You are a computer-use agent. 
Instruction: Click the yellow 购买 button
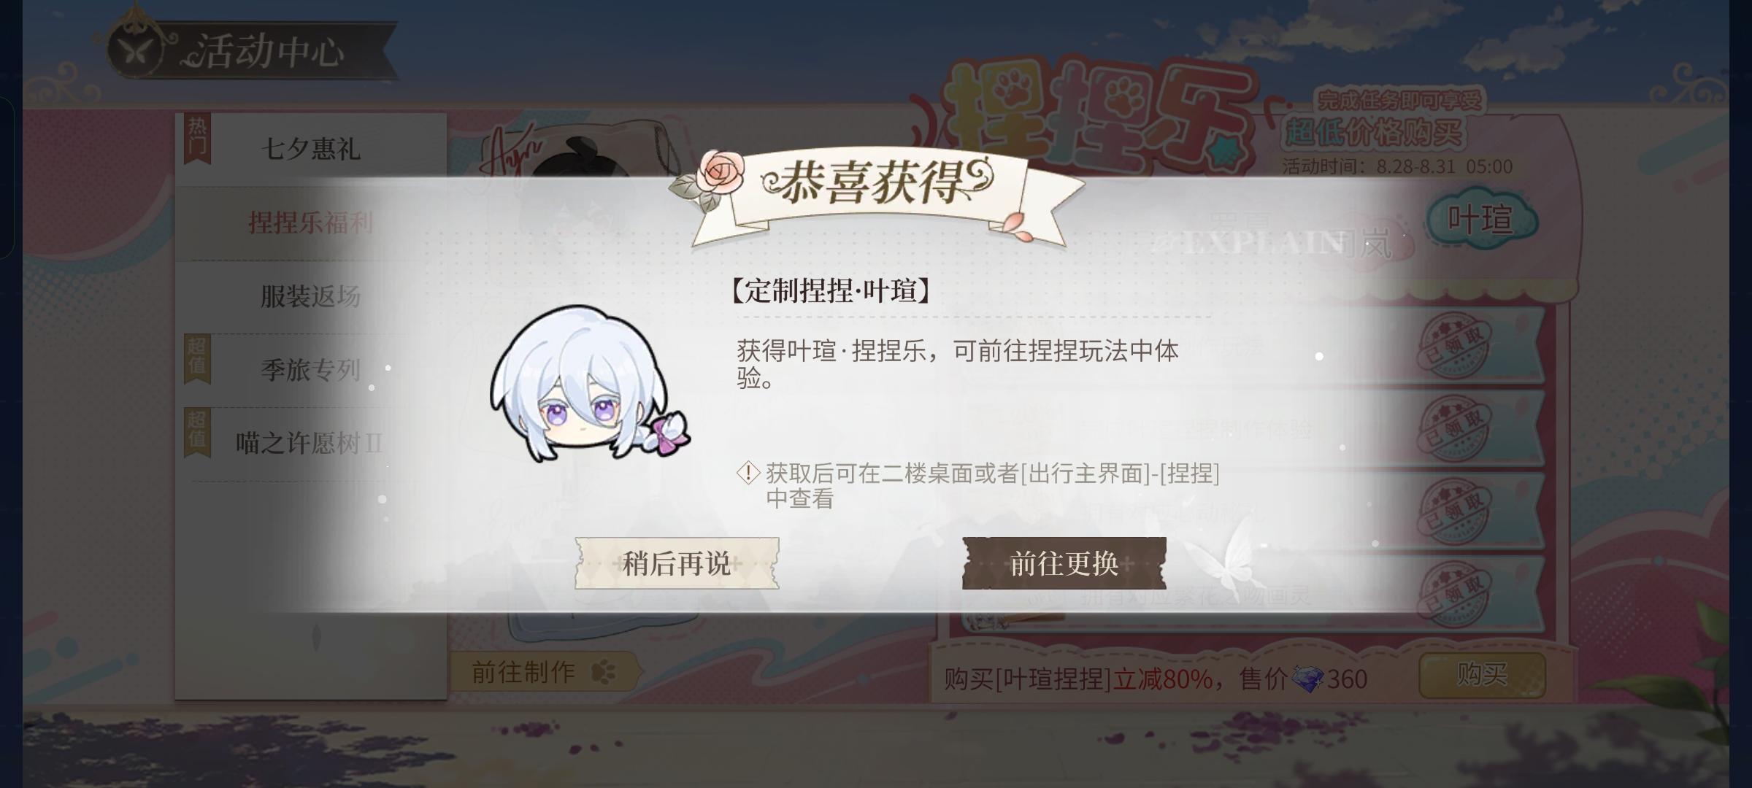(1482, 675)
